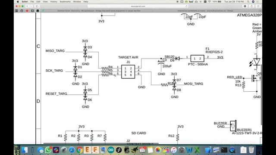Image resolution: width=276 pixels, height=155 pixels.
Task: Click the red YouTube favorite icon
Action: coord(27,11)
